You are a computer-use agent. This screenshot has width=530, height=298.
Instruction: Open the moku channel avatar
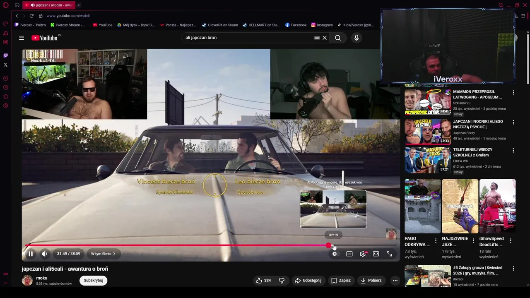click(x=27, y=280)
